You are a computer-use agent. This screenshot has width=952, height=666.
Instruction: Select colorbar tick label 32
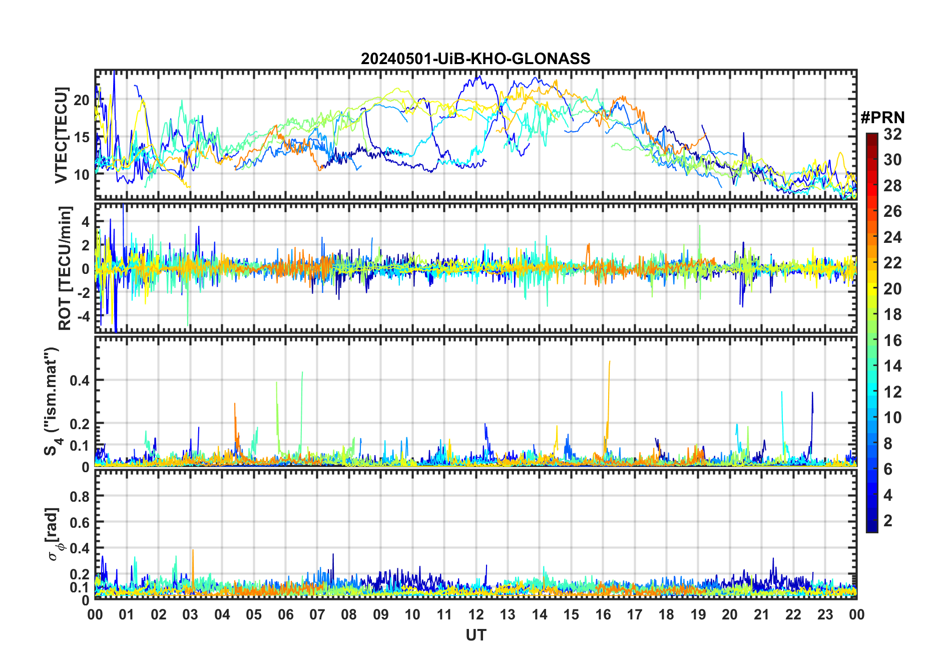[892, 134]
